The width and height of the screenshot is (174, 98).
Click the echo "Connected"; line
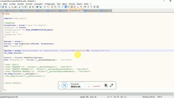(x=13, y=46)
